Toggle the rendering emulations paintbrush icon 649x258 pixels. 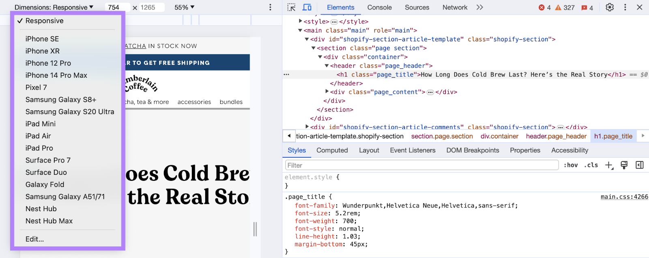624,165
